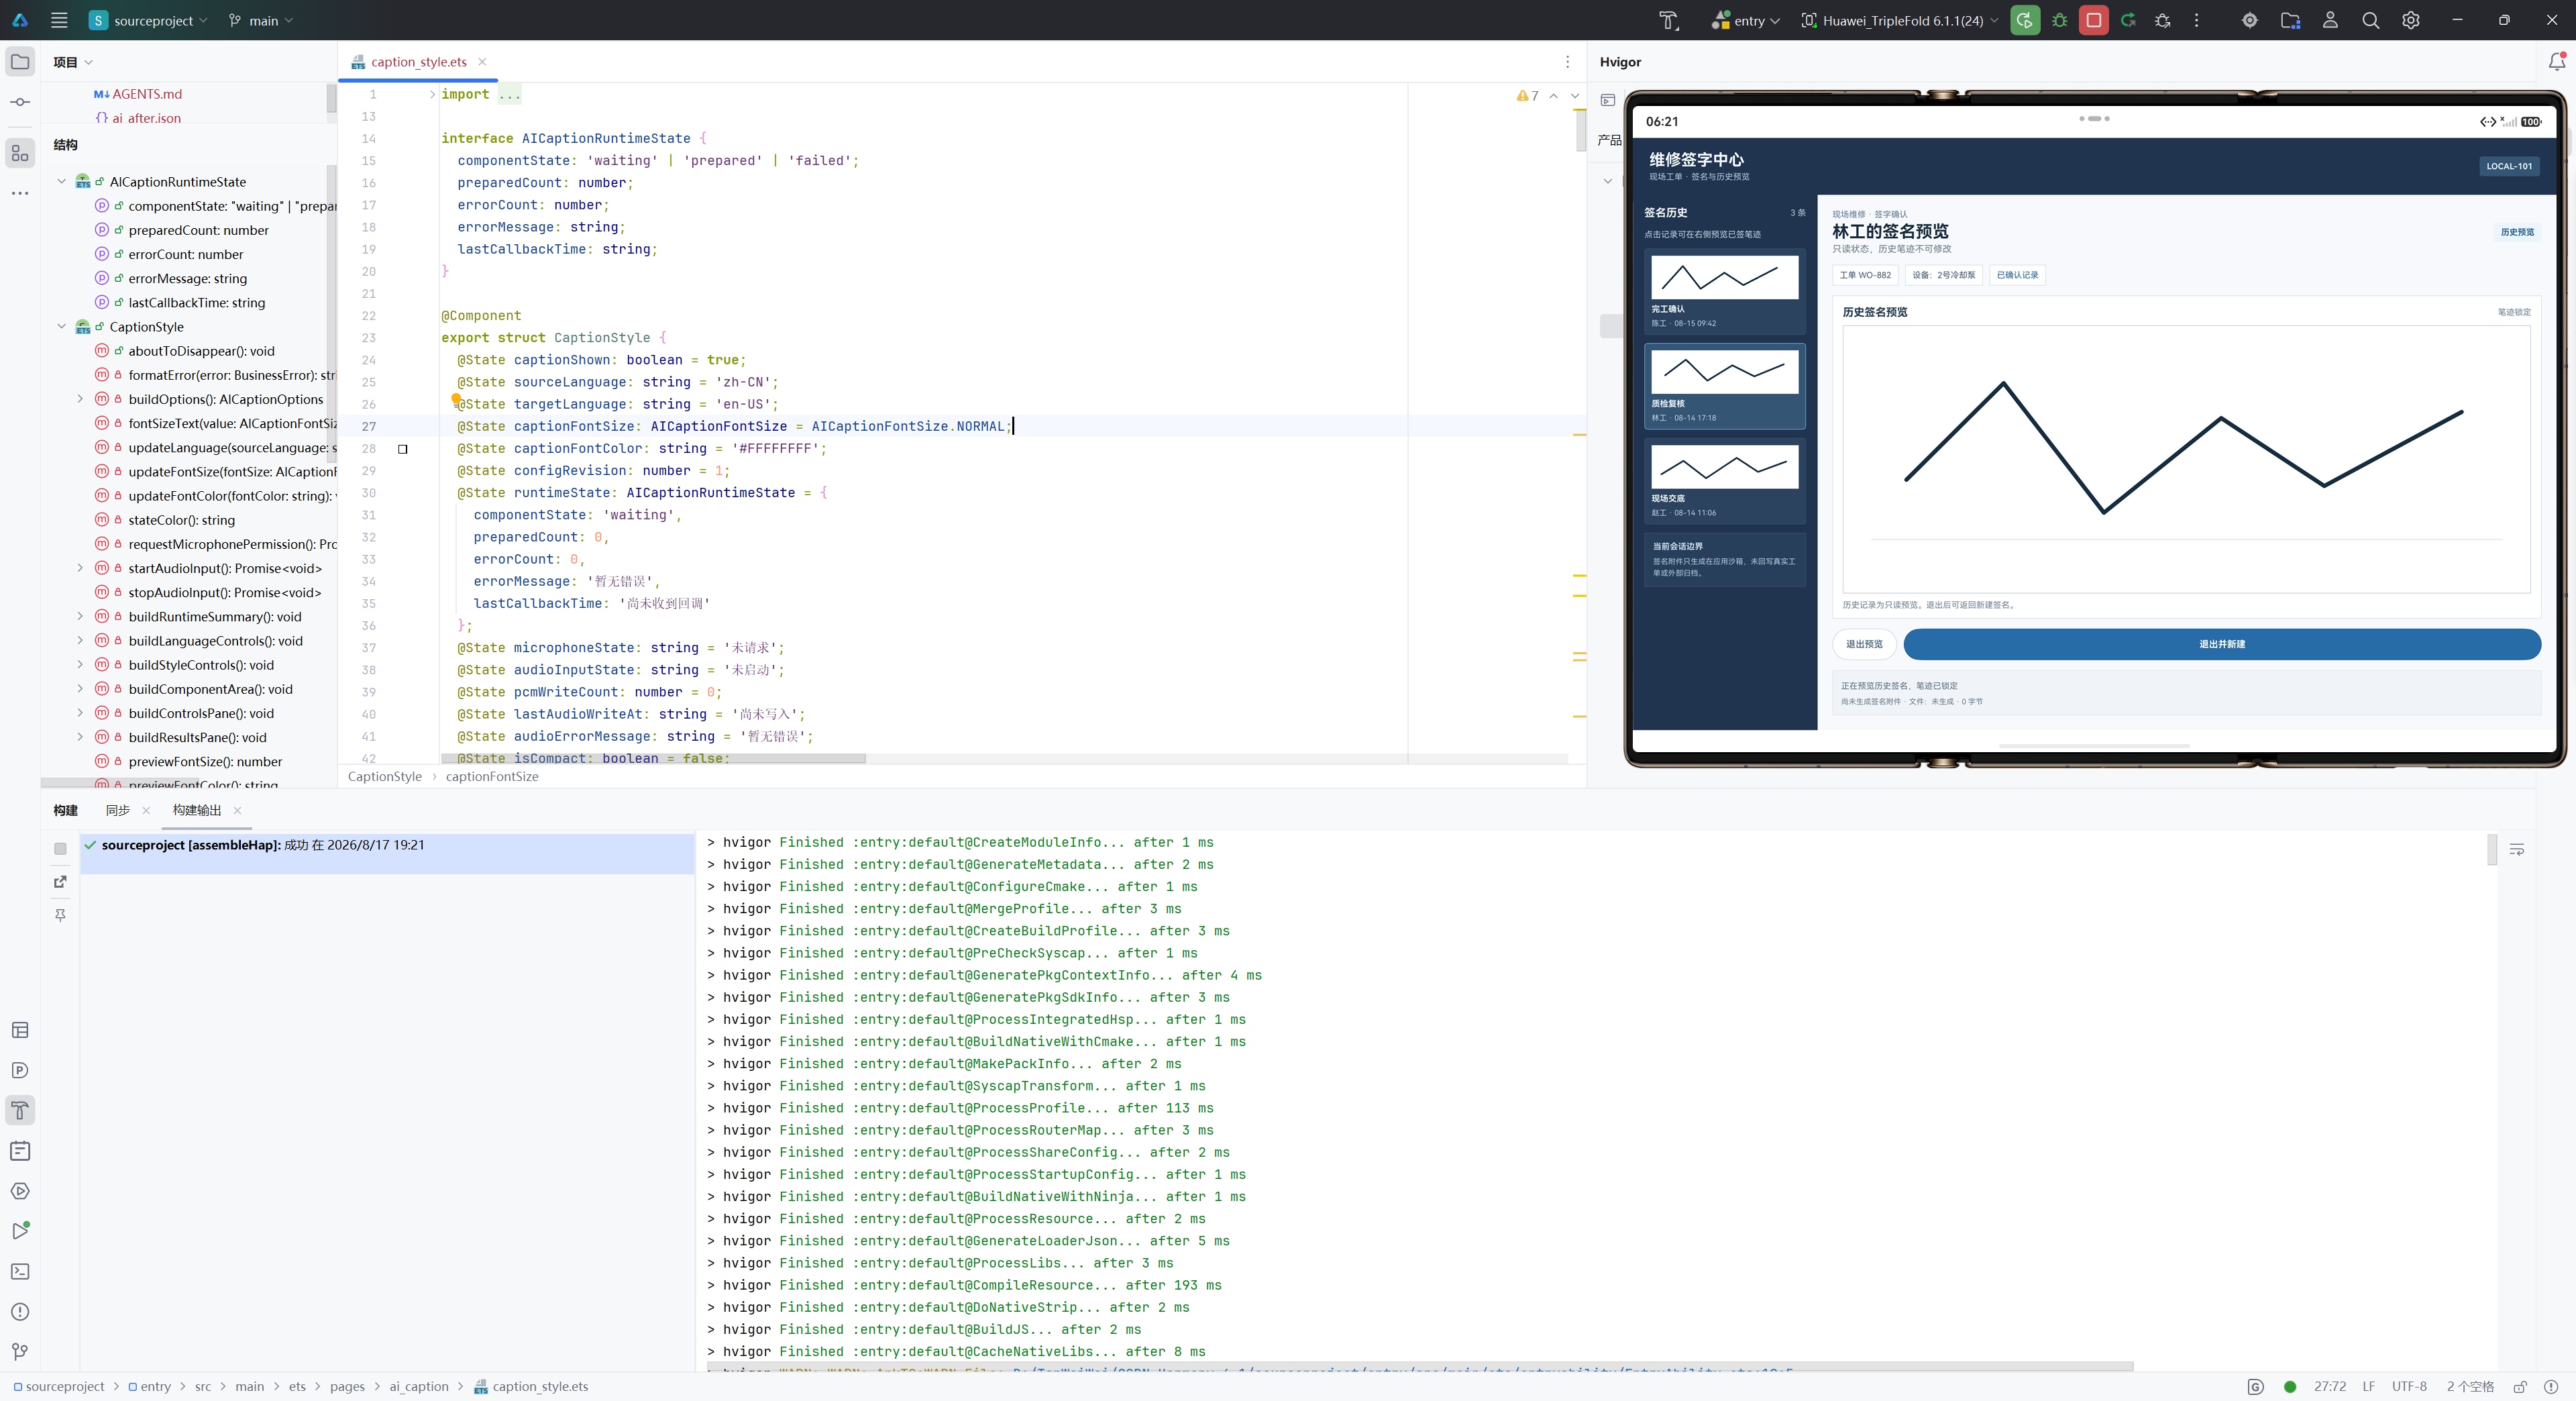Screen dimensions: 2576x1401
Task: Open the main branch dropdown
Action: (x=261, y=20)
